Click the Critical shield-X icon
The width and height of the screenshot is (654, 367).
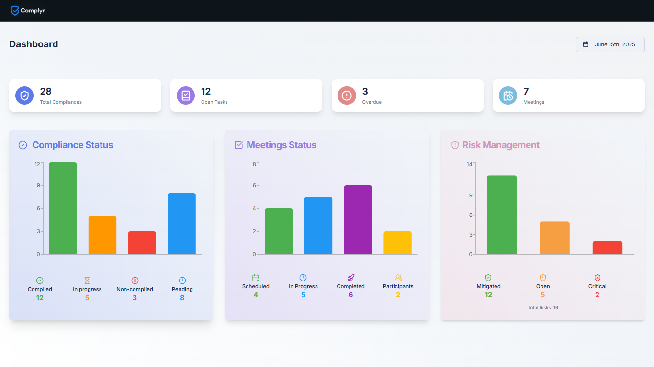click(x=598, y=278)
